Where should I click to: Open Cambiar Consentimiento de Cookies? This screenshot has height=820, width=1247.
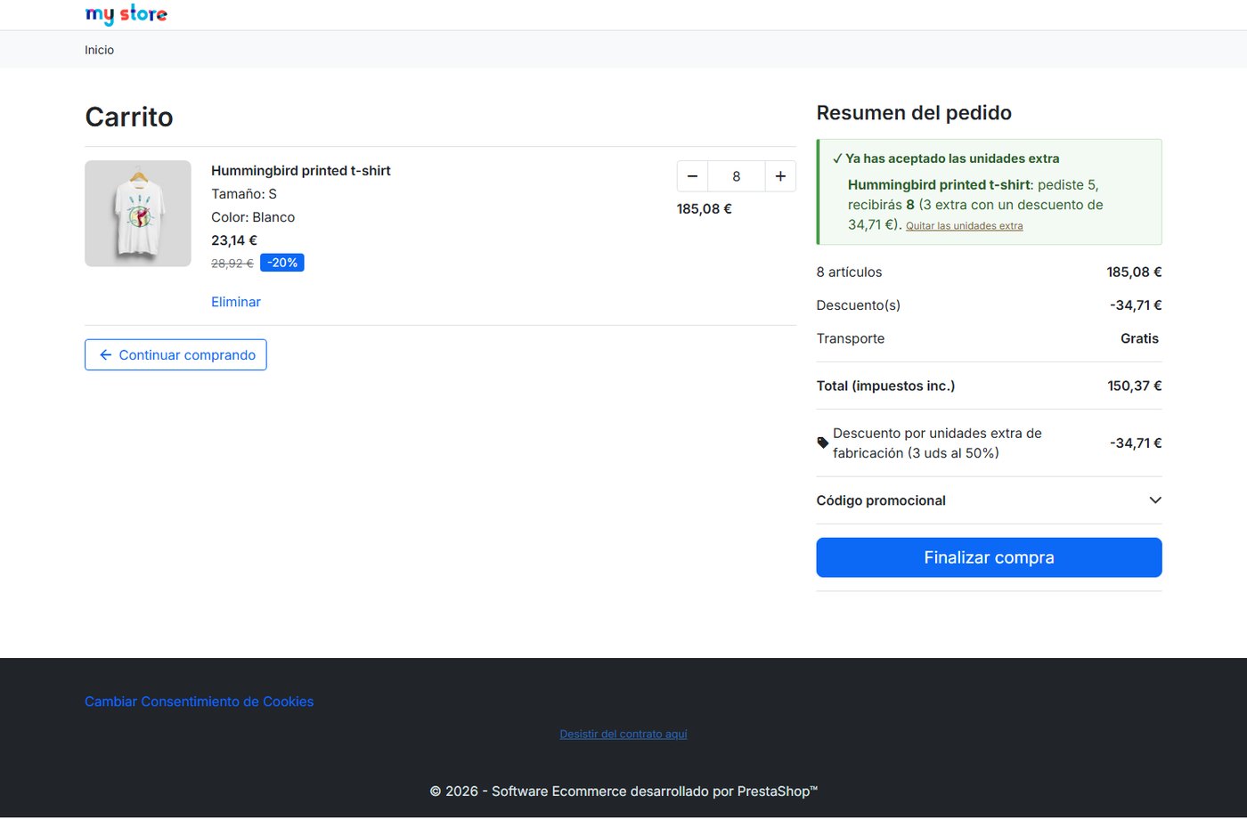pyautogui.click(x=199, y=702)
